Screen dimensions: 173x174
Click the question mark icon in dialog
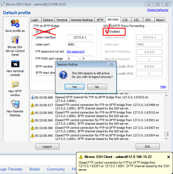pyautogui.click(x=63, y=75)
